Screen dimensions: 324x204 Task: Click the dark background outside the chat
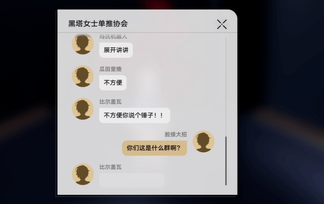tap(279, 83)
